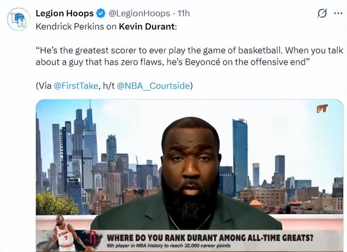
Task: Click the bold Kevin Durant text
Action: click(147, 26)
